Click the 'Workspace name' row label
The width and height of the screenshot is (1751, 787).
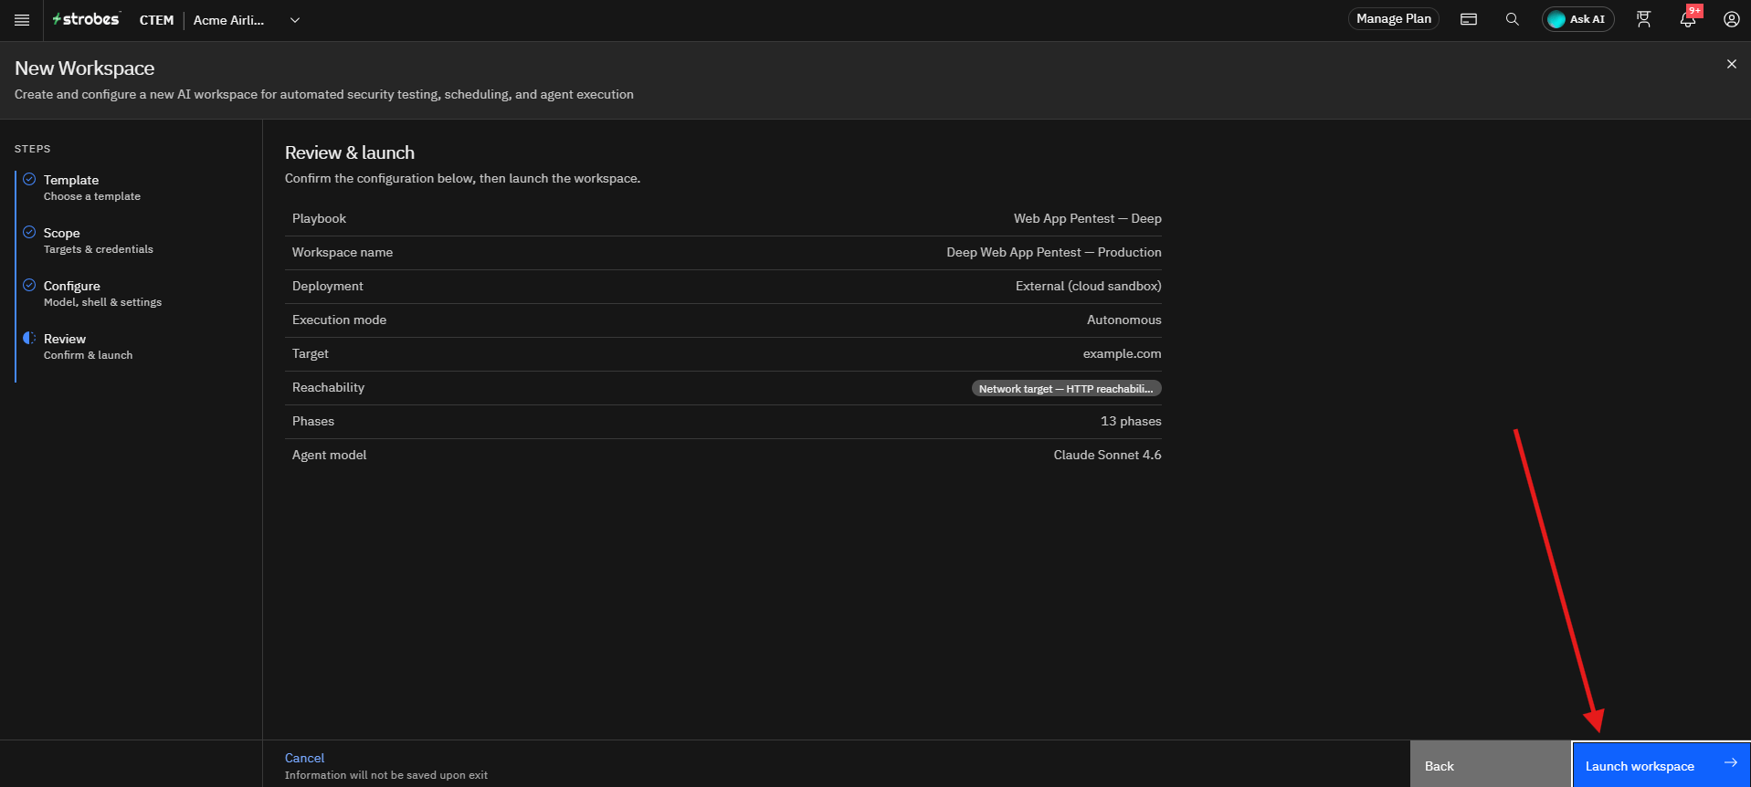click(x=343, y=252)
